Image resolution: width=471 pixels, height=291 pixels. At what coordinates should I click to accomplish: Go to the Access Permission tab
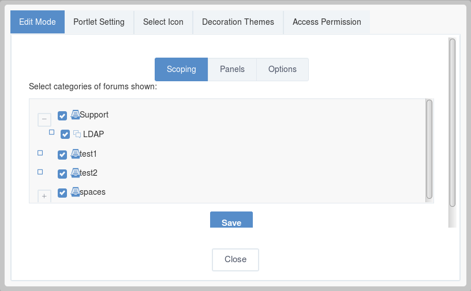click(327, 22)
